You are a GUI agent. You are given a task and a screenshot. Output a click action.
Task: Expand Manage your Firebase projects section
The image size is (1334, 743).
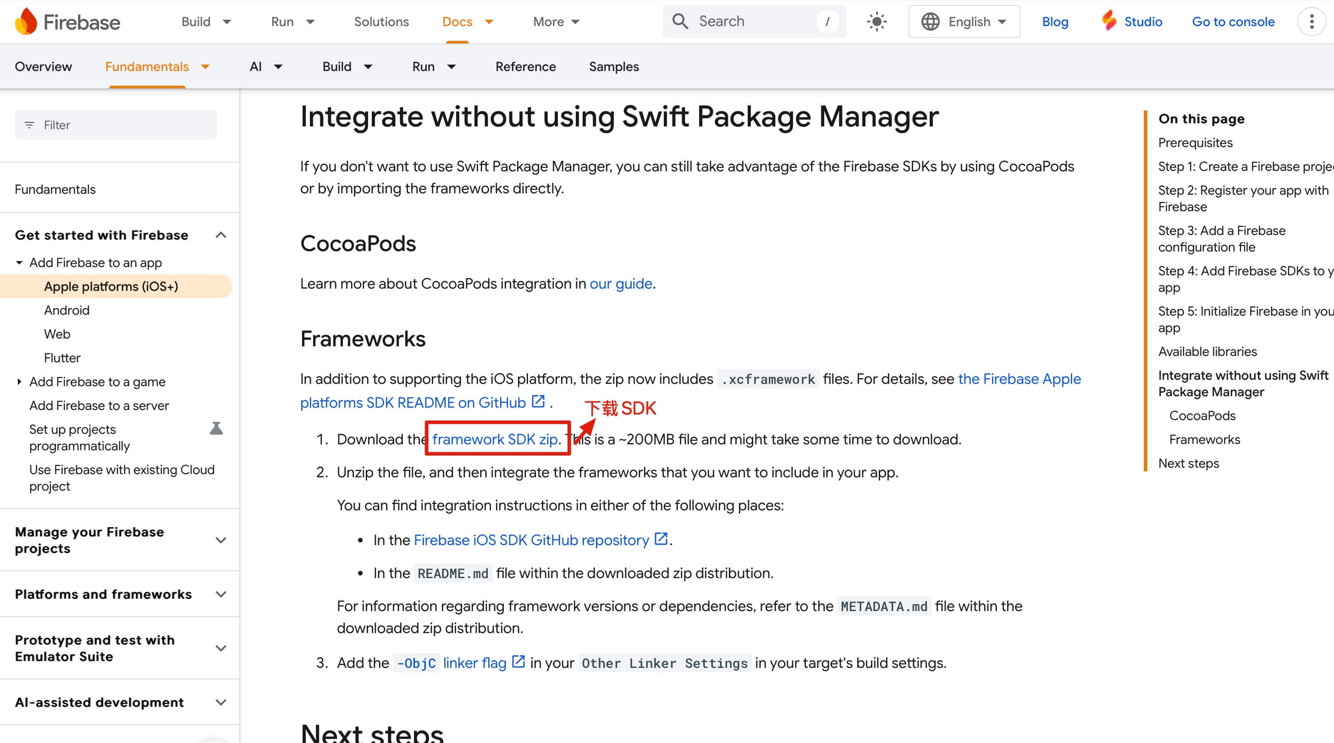click(x=221, y=540)
